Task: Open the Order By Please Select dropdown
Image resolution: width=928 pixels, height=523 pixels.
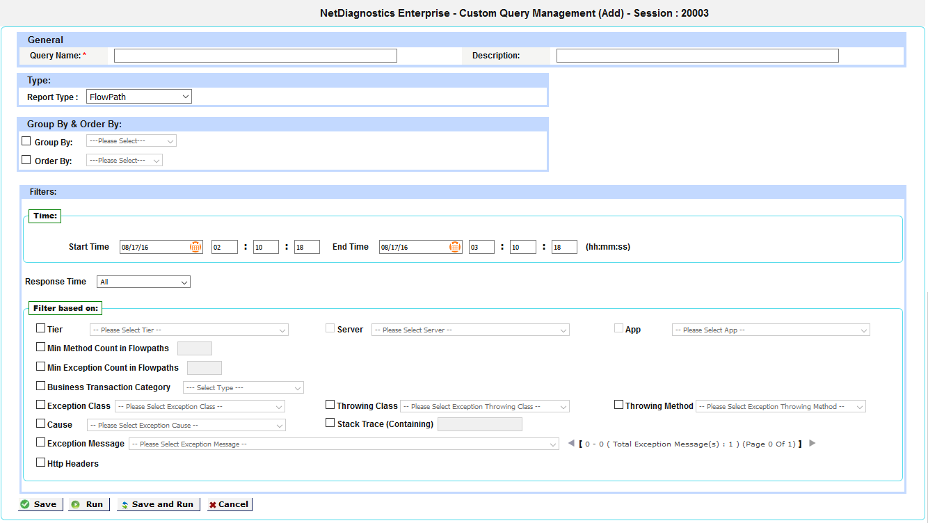Action: point(125,160)
